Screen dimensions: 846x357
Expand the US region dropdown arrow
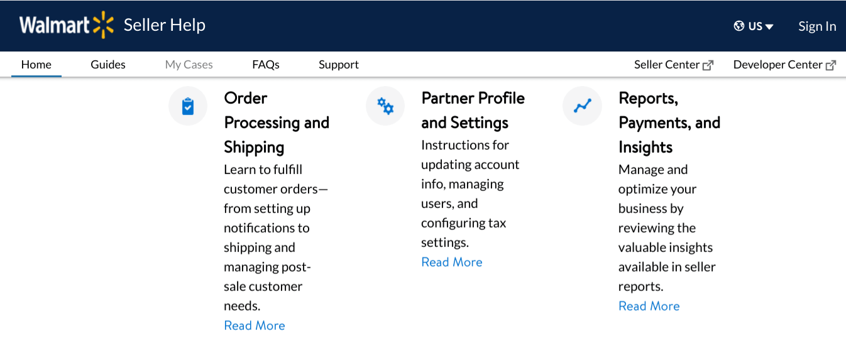pos(769,26)
